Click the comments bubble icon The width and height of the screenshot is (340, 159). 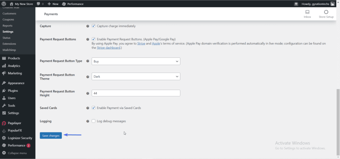tap(38, 4)
